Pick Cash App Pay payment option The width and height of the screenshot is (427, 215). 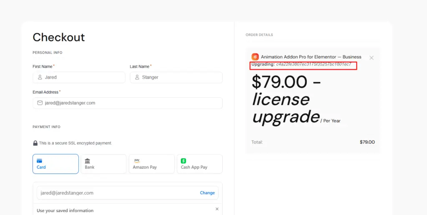pos(199,164)
